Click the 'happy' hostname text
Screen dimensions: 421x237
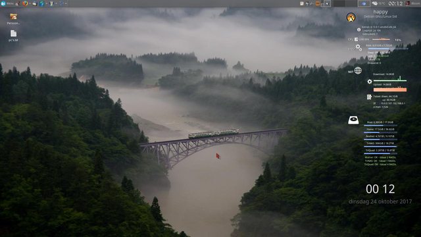380,12
